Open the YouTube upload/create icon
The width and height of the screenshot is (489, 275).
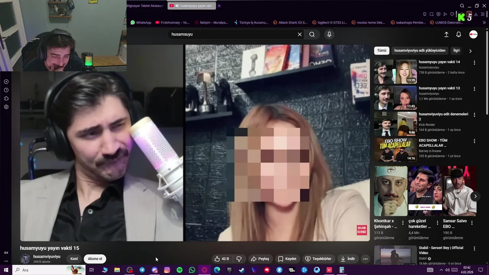point(446,34)
